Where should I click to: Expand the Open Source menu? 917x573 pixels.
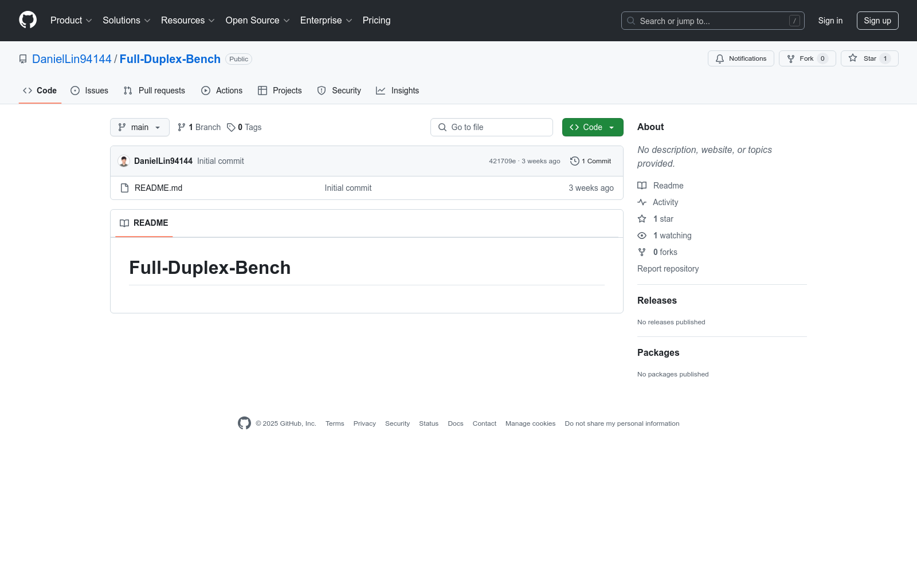click(258, 21)
